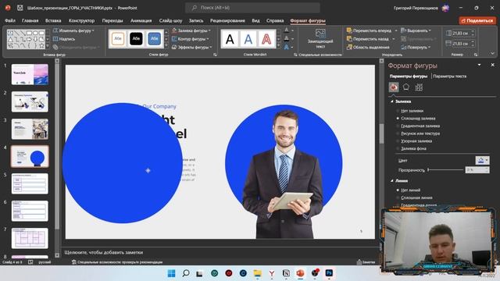Click the search box magnifier in title bar
Viewport: 500px width, 281px height.
click(195, 8)
